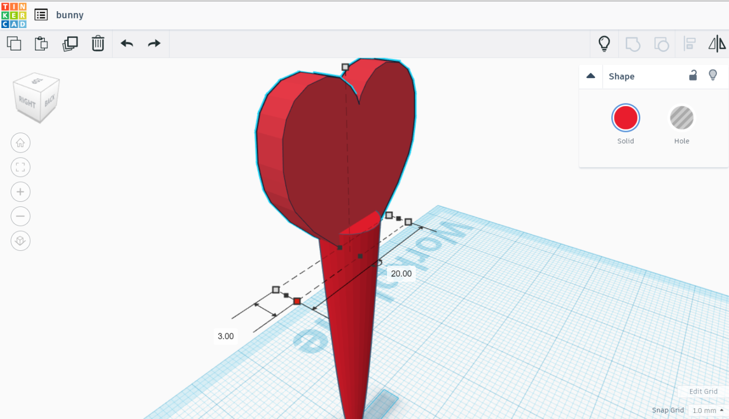Click the red highlighted resize handle
729x419 pixels.
click(297, 301)
